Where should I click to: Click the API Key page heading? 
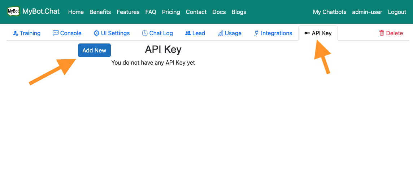point(163,50)
